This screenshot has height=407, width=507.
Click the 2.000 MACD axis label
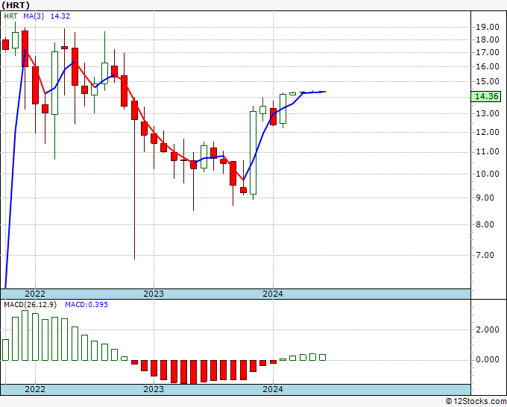tap(488, 329)
